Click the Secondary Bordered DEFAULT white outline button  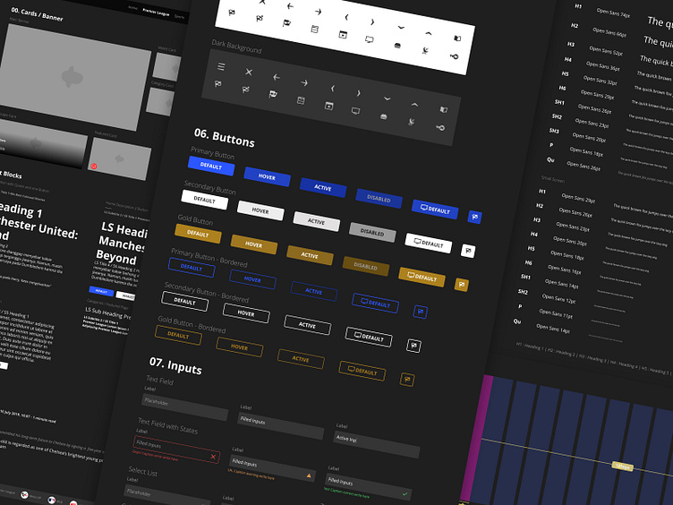(185, 302)
